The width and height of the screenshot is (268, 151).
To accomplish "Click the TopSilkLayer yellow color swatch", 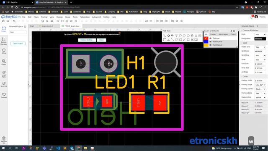I will point(206,45).
